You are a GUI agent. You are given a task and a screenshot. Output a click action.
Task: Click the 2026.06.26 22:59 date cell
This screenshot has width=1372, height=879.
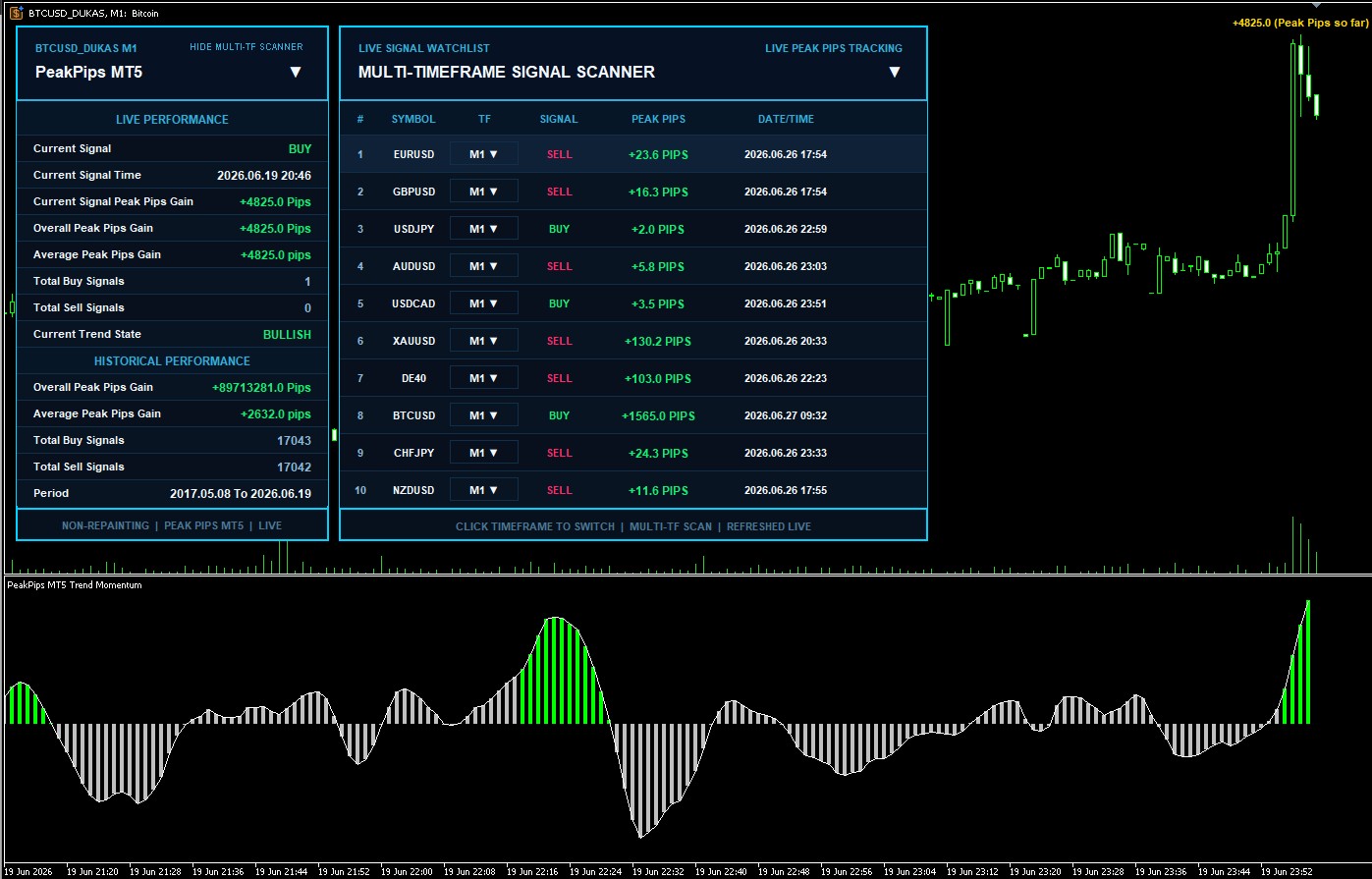tap(786, 229)
